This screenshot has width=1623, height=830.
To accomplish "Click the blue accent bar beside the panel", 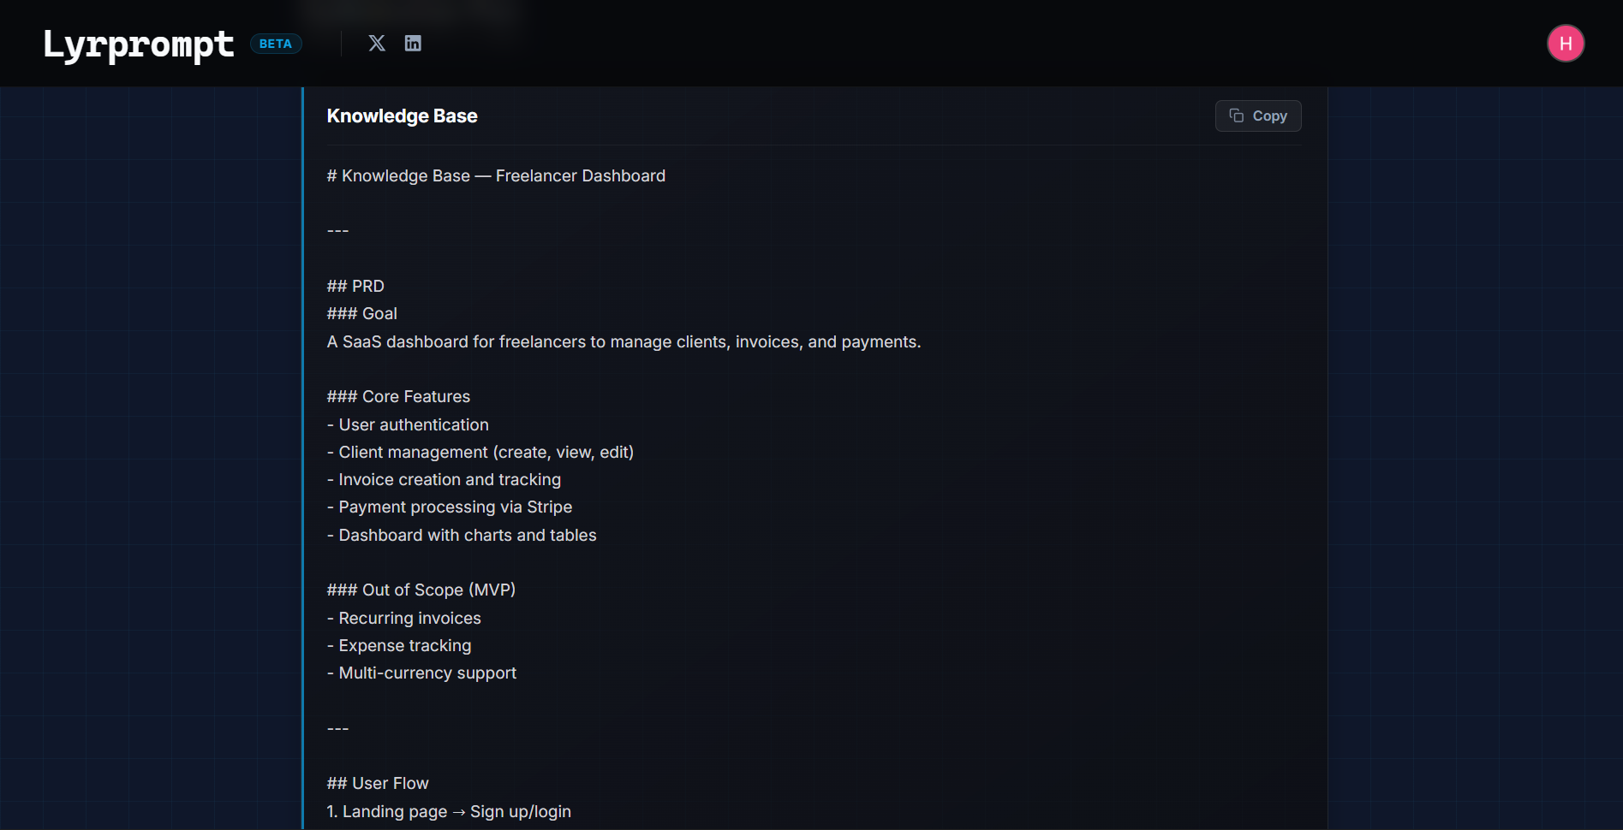I will 303,428.
